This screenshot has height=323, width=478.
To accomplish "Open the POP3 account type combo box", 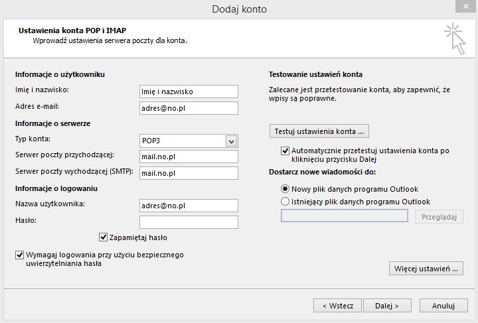I will click(183, 141).
